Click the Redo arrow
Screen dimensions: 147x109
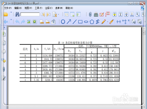tap(23, 22)
